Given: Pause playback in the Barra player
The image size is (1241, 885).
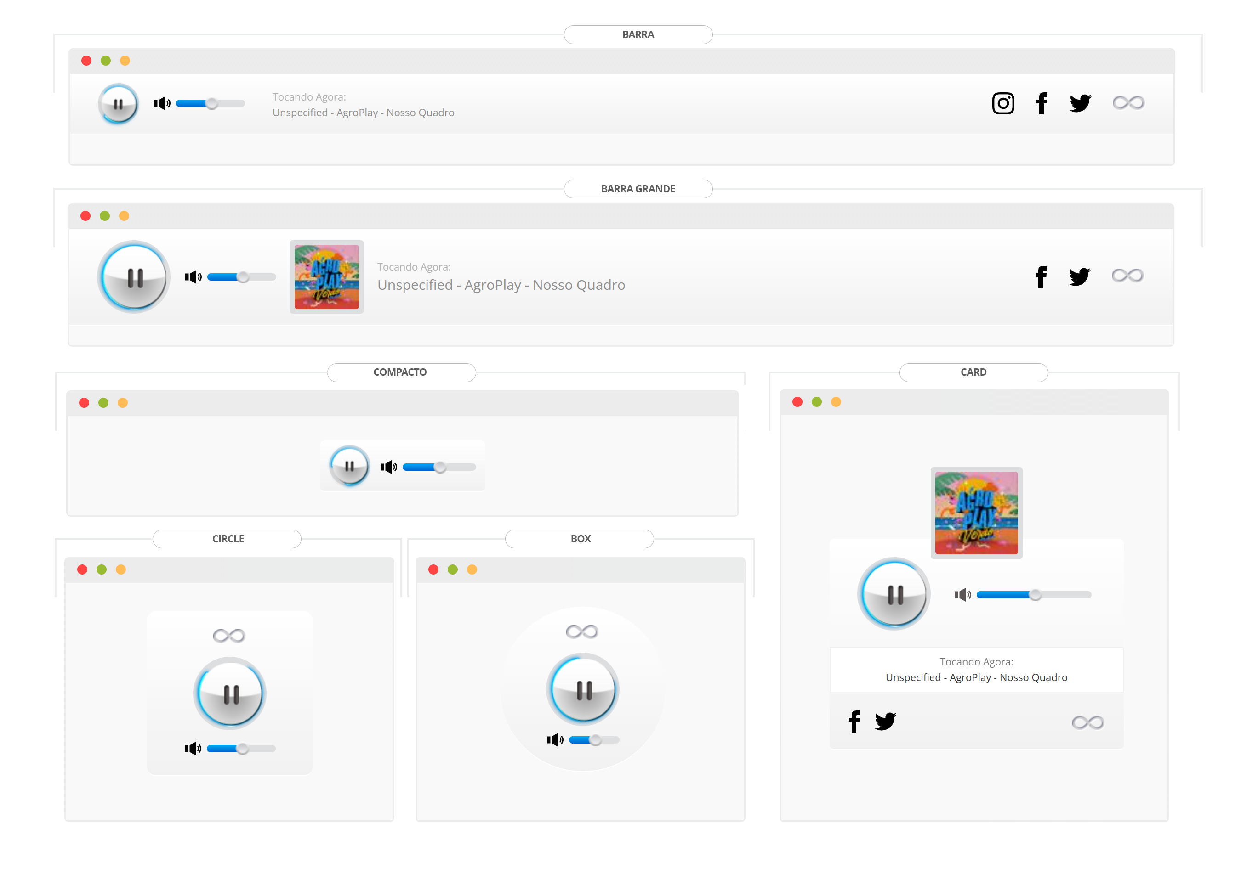Looking at the screenshot, I should point(118,103).
